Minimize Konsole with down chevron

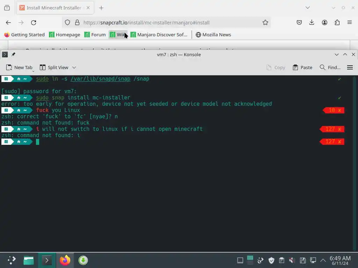[336, 54]
